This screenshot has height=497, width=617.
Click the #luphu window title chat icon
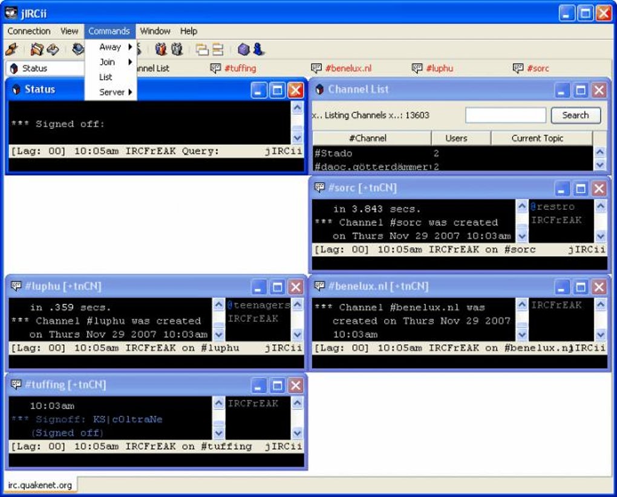pyautogui.click(x=16, y=286)
